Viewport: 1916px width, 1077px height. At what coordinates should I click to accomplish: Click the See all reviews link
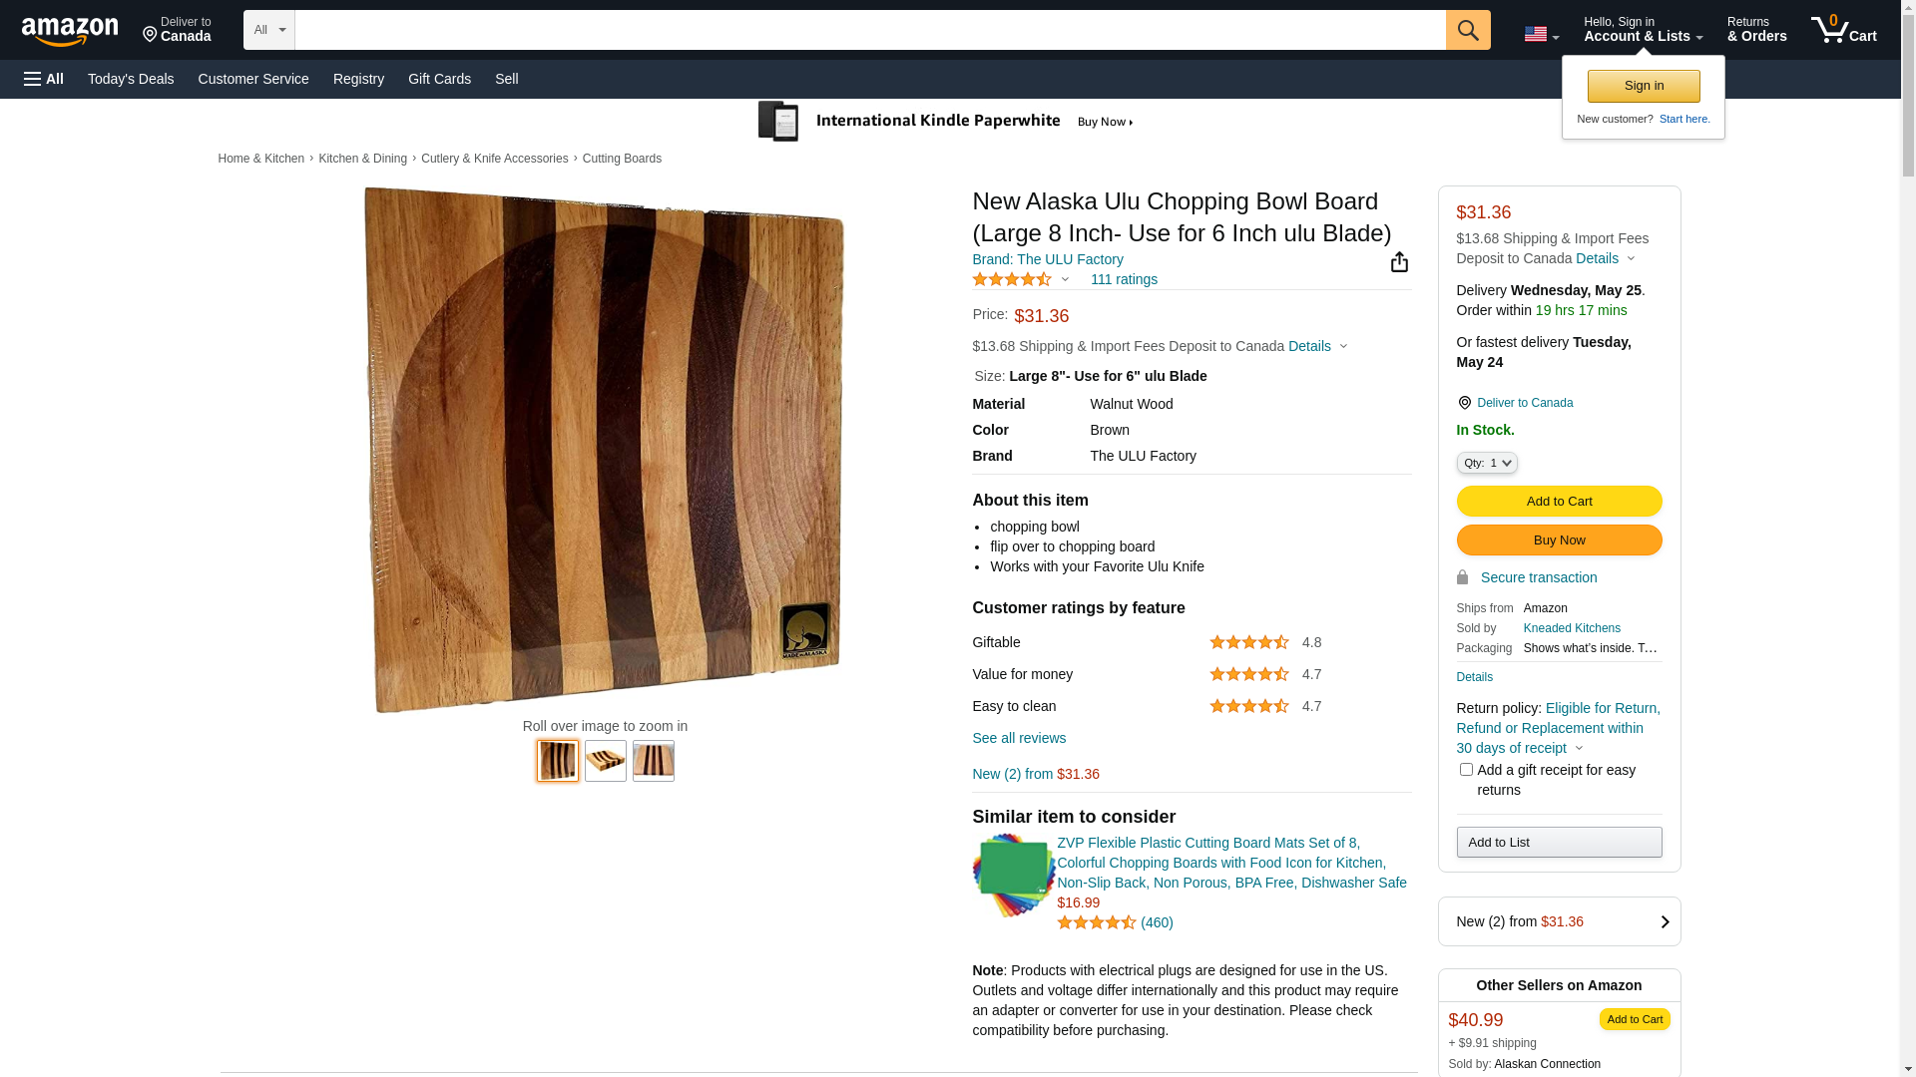[1019, 739]
